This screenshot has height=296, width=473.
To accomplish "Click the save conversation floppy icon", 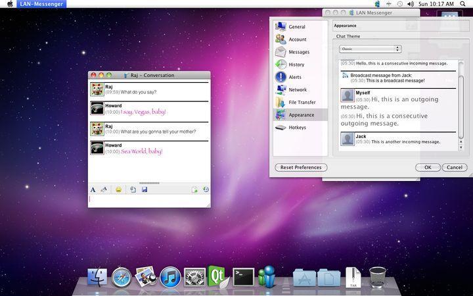I will (x=145, y=189).
